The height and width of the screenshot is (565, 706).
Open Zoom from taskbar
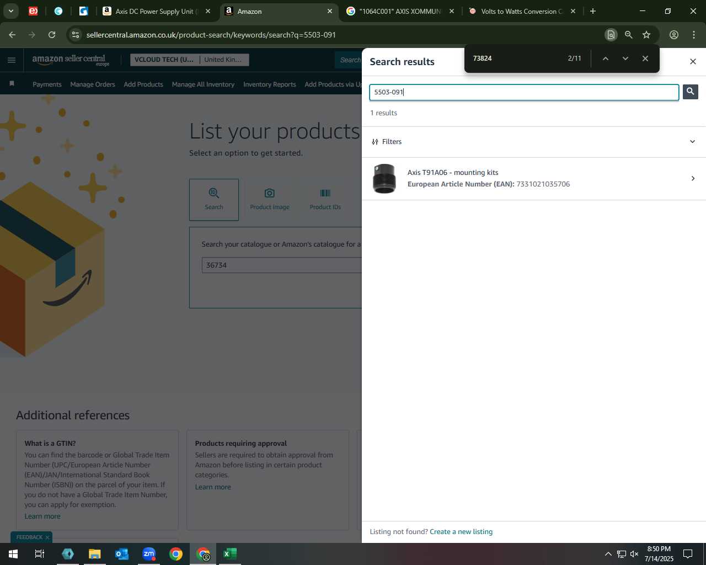click(x=149, y=554)
